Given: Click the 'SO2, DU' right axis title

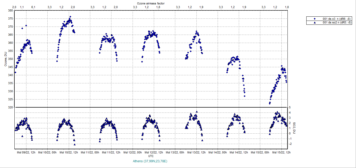Looking at the screenshot, I should pos(294,128).
